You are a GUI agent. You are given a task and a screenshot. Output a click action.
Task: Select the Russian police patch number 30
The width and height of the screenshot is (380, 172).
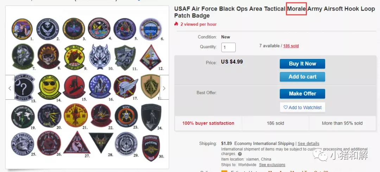pos(151,148)
